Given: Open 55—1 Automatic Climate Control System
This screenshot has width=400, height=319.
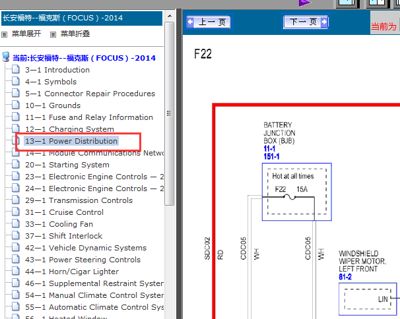Looking at the screenshot, I should point(94,306).
